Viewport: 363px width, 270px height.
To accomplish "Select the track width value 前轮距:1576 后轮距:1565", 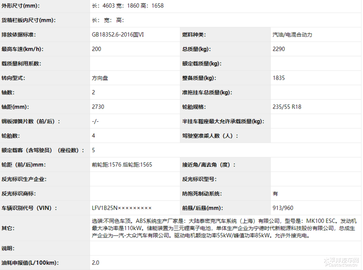I will [x=122, y=165].
